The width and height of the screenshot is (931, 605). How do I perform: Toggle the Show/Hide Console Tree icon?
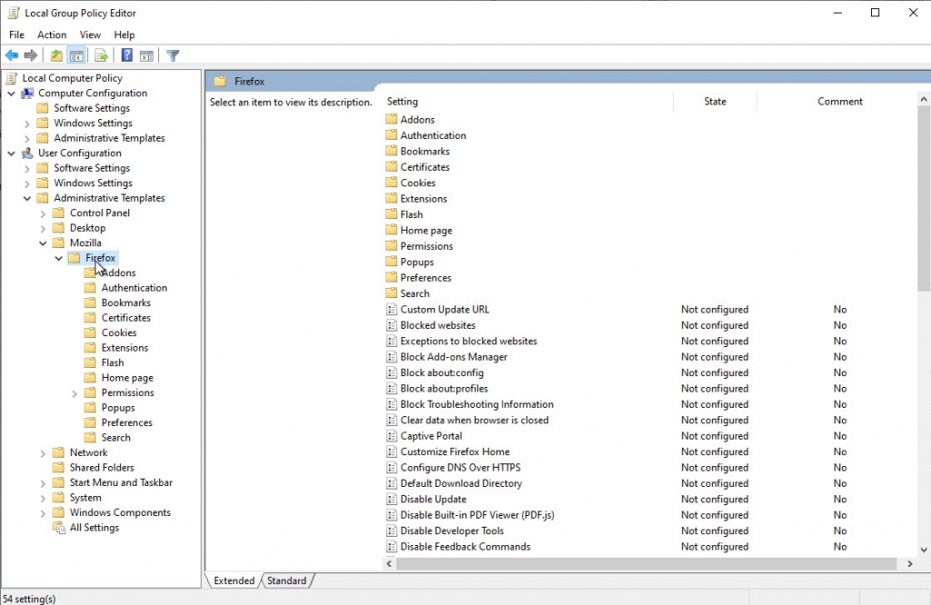click(76, 55)
